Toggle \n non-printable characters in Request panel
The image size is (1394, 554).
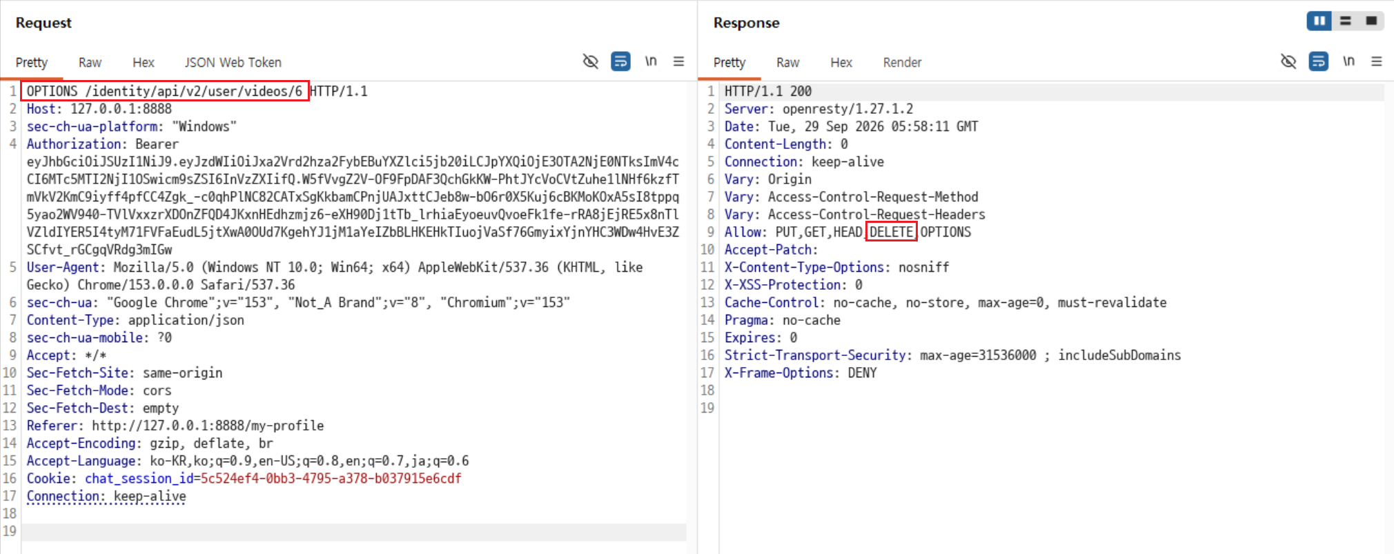[651, 61]
